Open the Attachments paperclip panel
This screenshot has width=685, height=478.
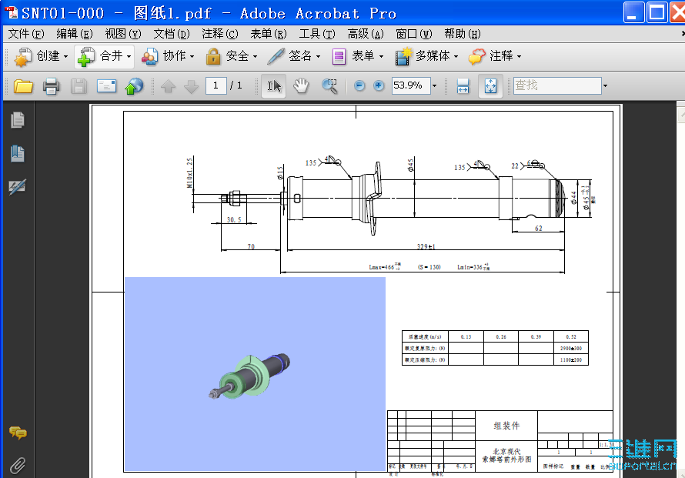click(x=17, y=463)
